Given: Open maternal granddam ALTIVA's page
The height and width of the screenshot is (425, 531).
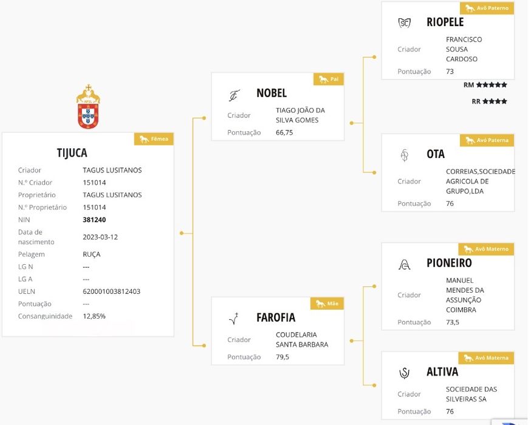Looking at the screenshot, I should pyautogui.click(x=442, y=372).
